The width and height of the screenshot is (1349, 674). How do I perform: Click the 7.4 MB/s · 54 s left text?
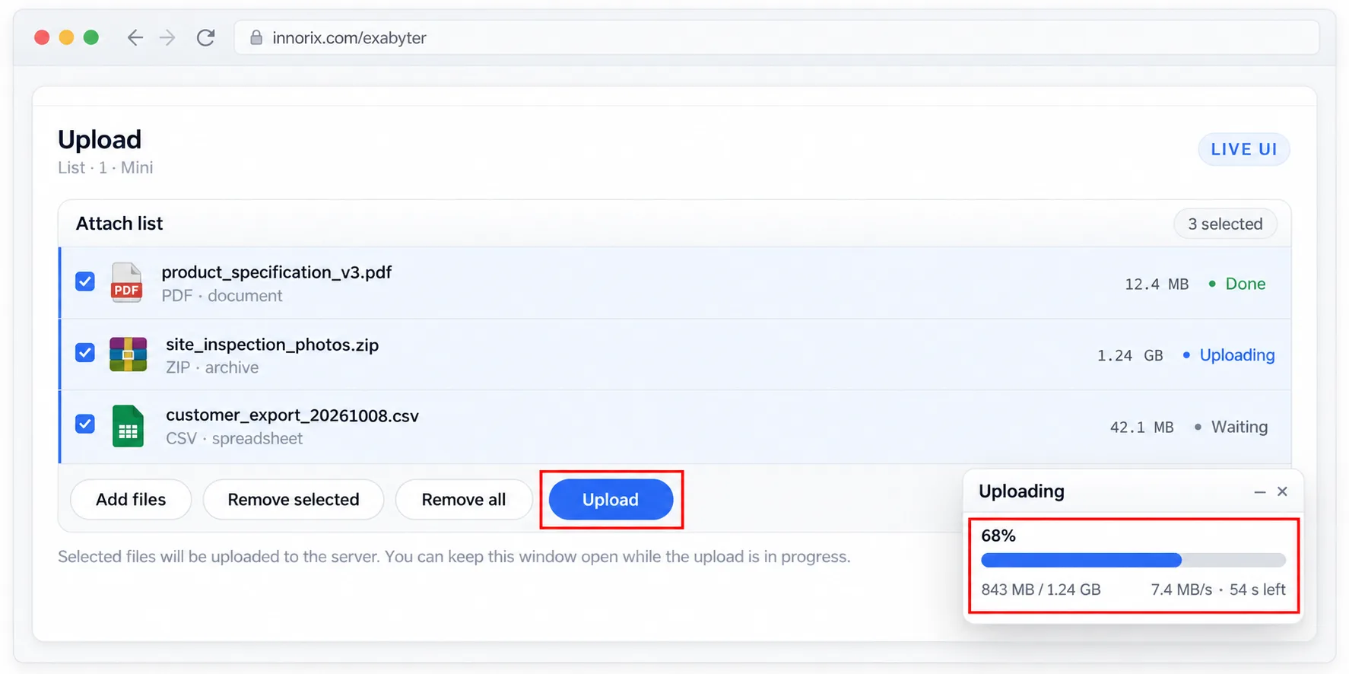(1218, 590)
